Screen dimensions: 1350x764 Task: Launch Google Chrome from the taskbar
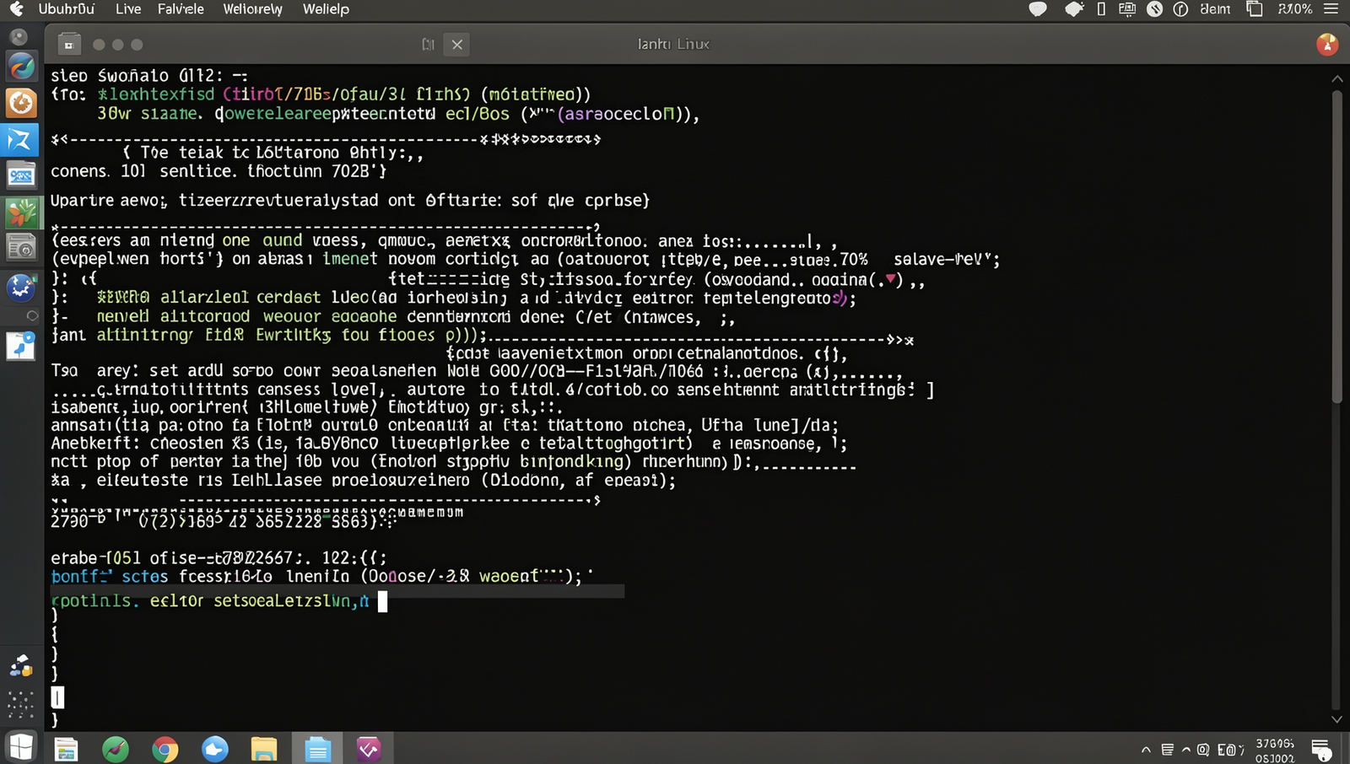165,749
